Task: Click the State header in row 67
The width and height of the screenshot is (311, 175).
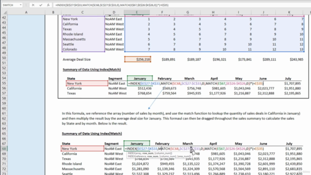Action: [66, 143]
